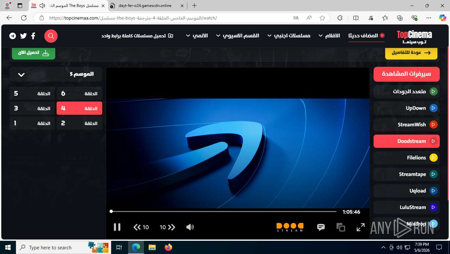Open the favorites list toolbar icon
This screenshot has width=450, height=254.
point(385,18)
